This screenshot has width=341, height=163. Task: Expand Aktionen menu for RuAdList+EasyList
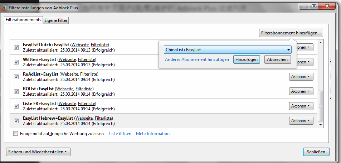301,77
